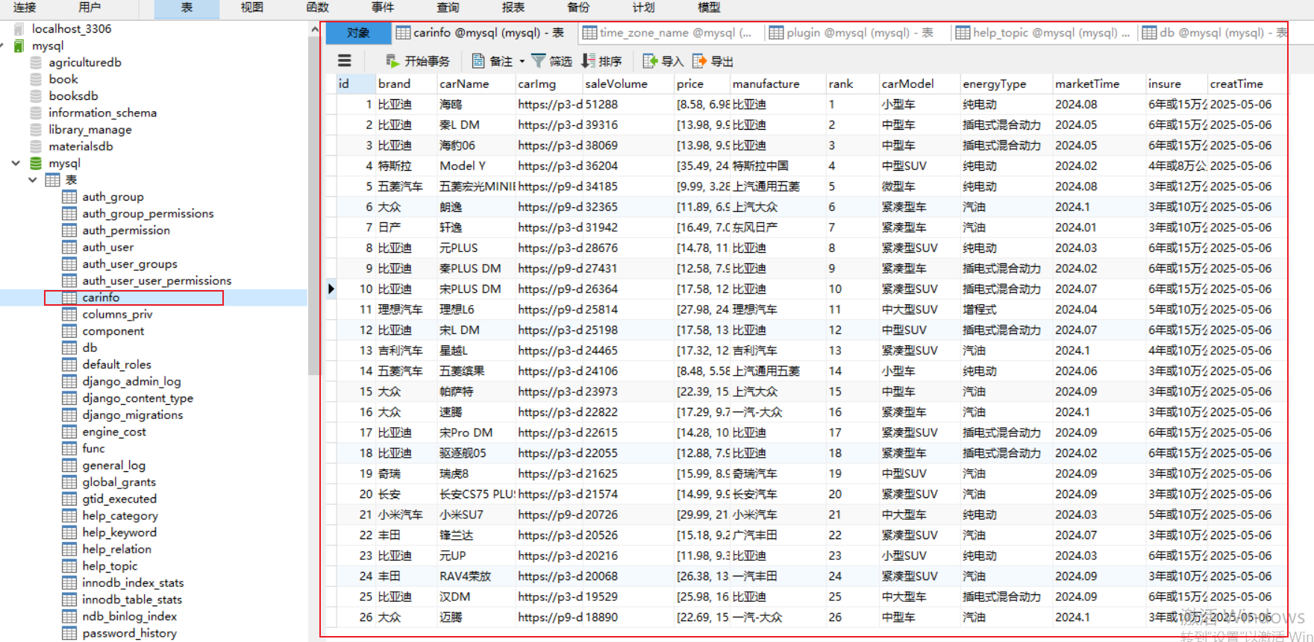Click the carName column header

pos(475,84)
